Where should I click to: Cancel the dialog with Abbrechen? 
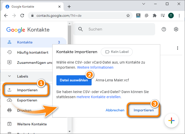click(x=115, y=110)
